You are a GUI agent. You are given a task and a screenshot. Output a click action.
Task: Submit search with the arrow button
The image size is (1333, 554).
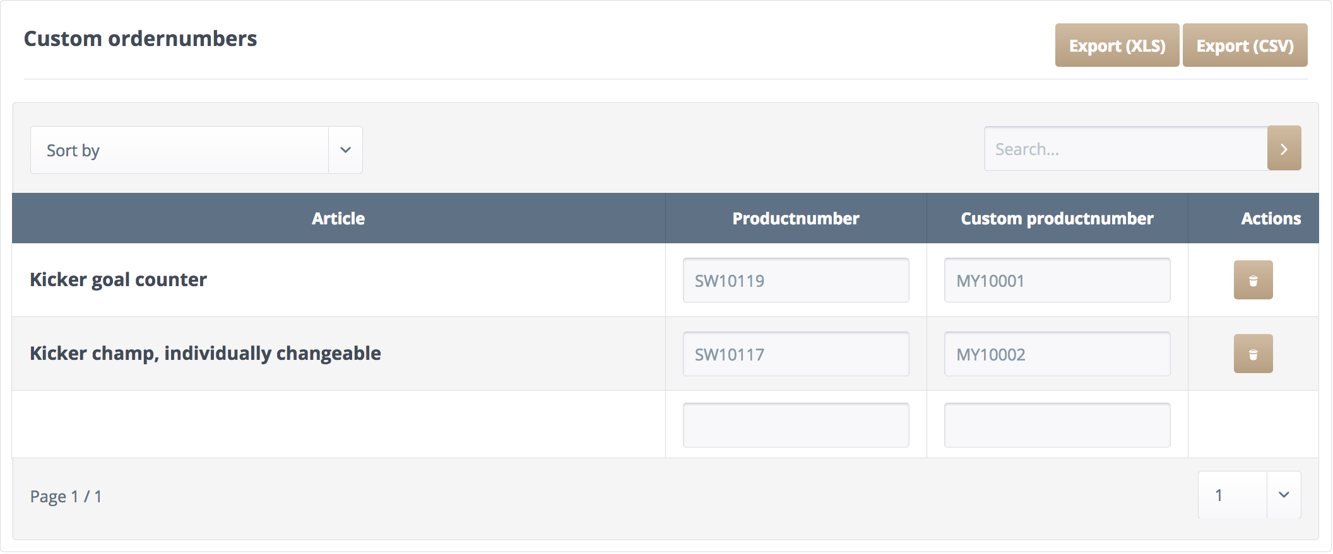tap(1284, 149)
